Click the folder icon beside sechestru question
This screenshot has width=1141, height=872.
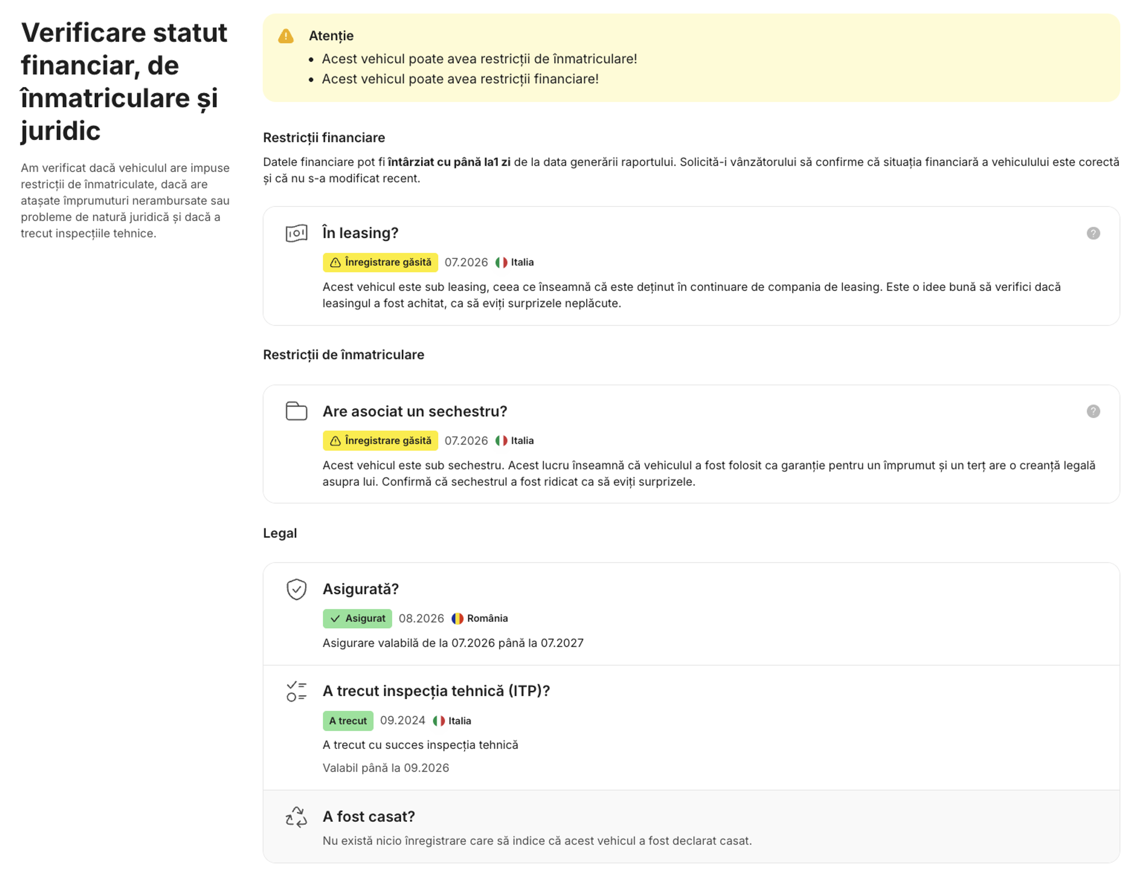click(x=296, y=411)
